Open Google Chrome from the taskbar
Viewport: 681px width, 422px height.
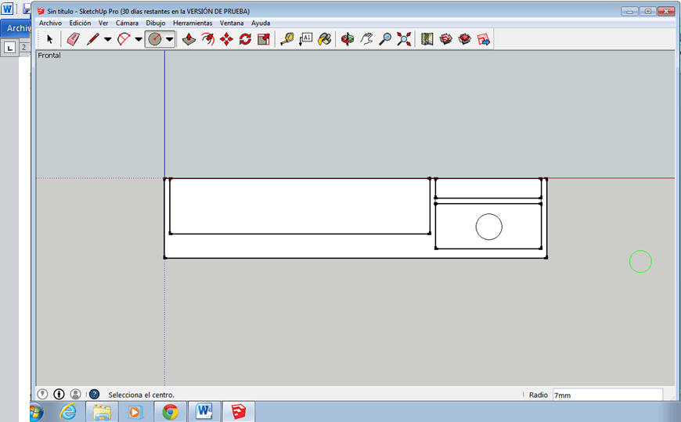point(170,412)
